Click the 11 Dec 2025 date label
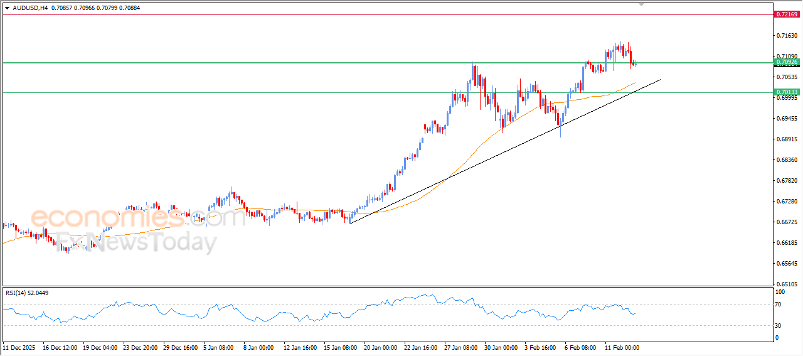Viewport: 803px width, 356px height. 19,347
